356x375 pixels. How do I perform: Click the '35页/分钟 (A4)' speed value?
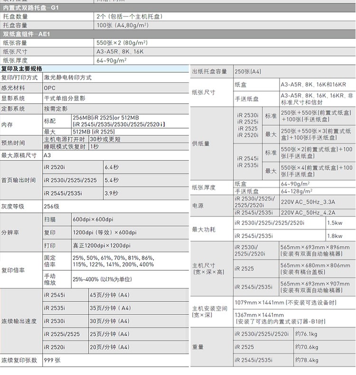point(110,308)
